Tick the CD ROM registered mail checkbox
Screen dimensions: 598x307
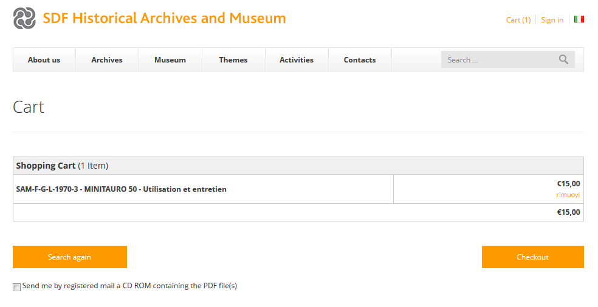[17, 287]
